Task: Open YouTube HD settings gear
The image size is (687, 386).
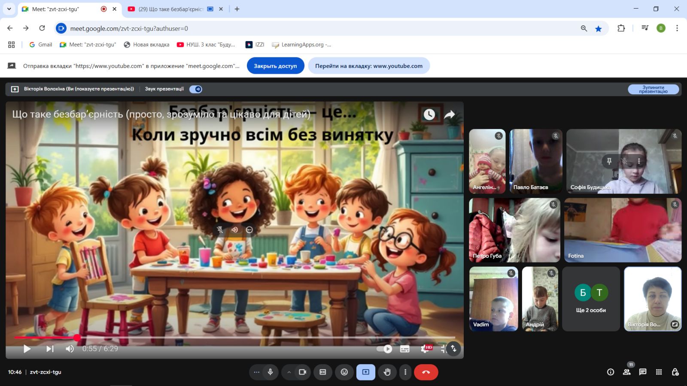Action: click(426, 349)
